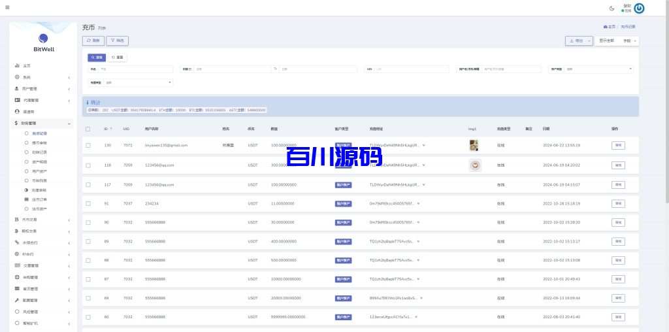This screenshot has width=669, height=332.
Task: Expand the 秒合约 sidebar chevron
Action: [69, 254]
